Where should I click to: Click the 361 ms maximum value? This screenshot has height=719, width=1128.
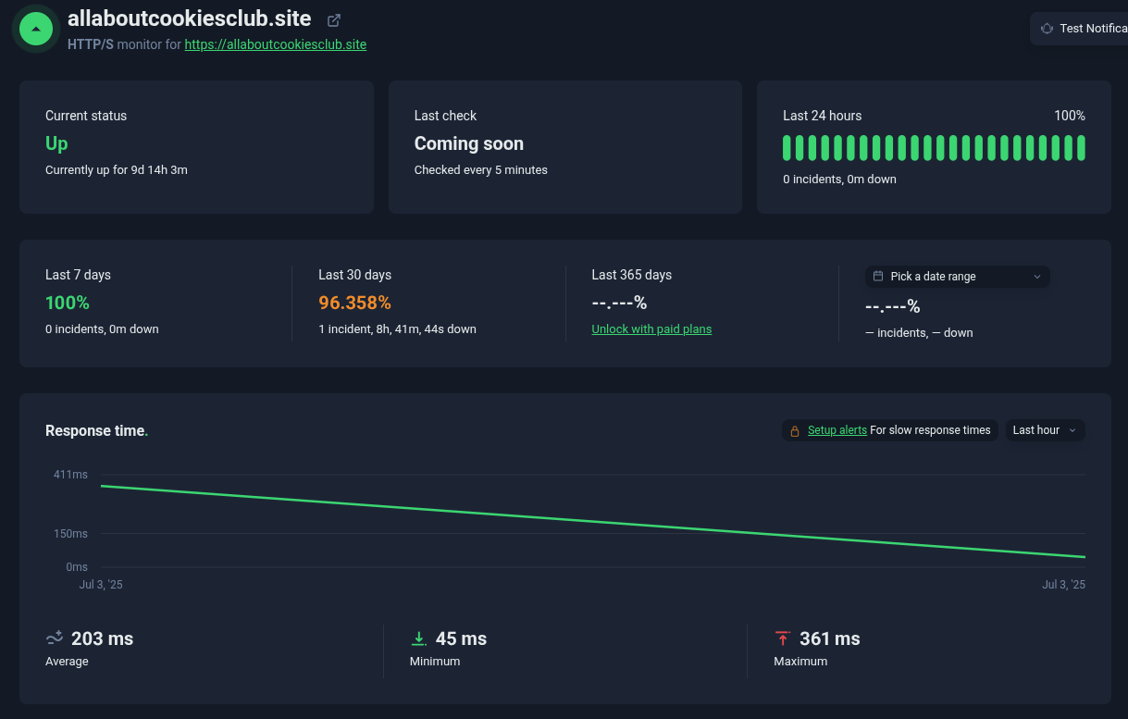[x=830, y=638]
